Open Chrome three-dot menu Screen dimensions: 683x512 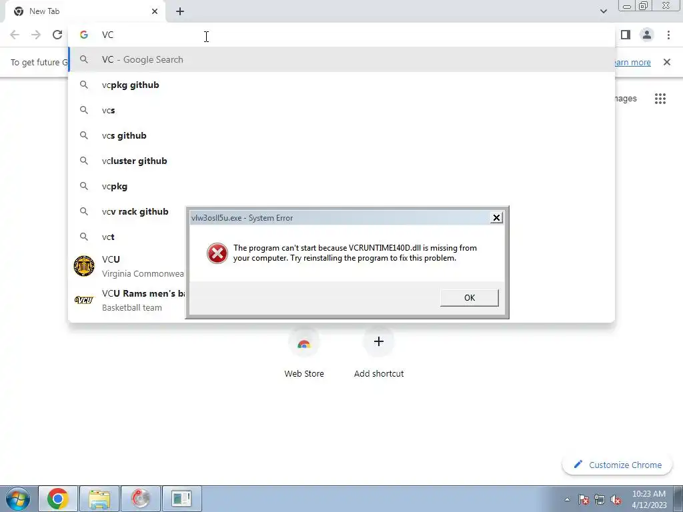[x=668, y=35]
